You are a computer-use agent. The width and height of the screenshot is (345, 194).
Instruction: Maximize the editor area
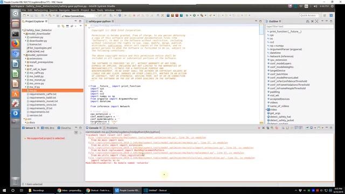click(260, 22)
